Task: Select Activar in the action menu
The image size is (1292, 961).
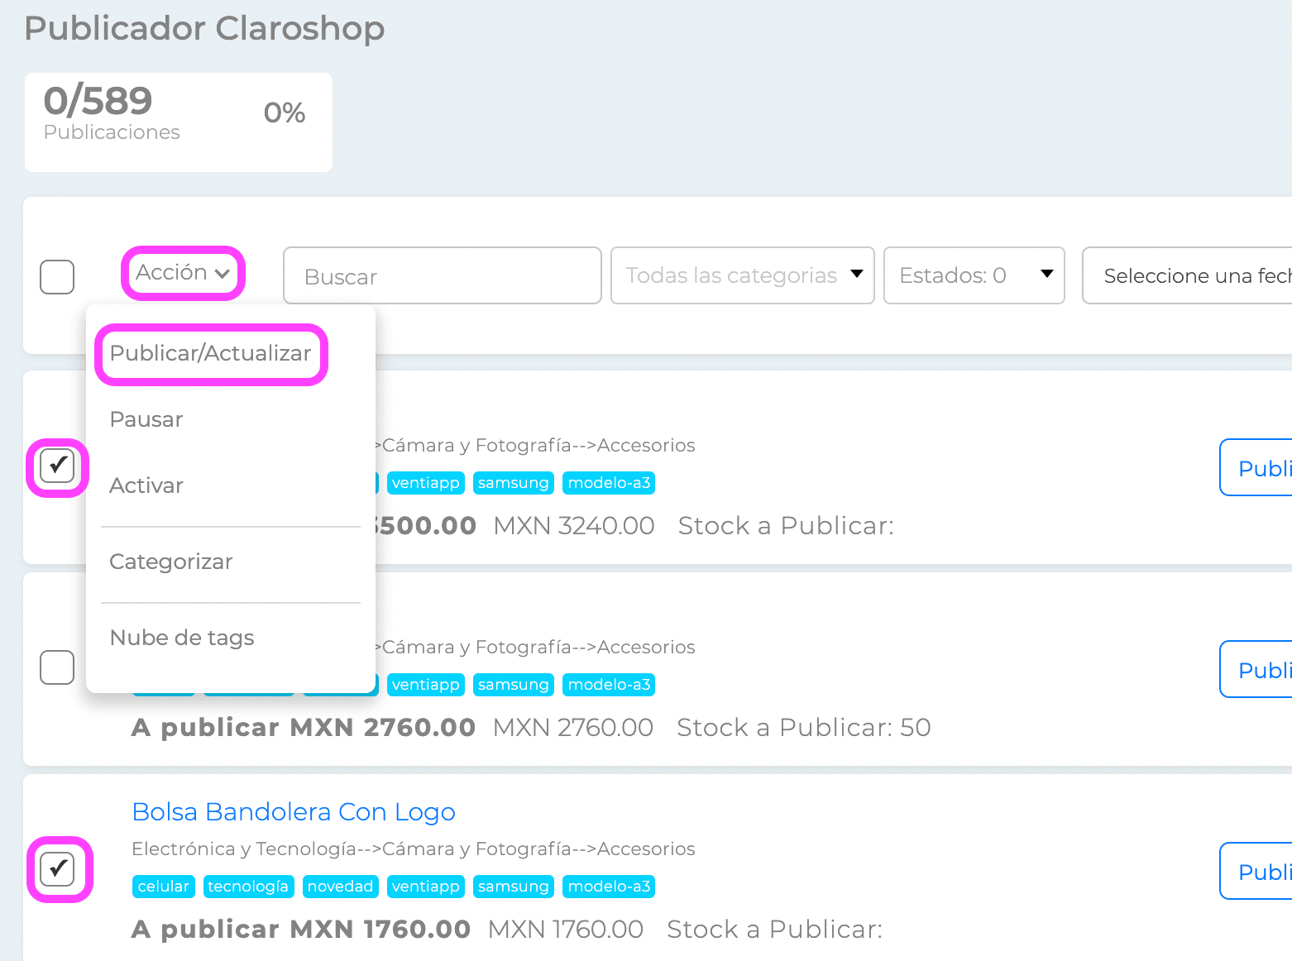Action: point(146,485)
